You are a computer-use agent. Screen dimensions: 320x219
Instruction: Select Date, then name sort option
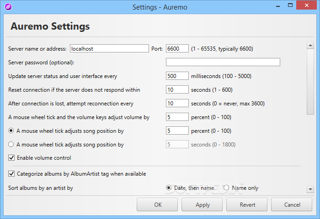[169, 188]
